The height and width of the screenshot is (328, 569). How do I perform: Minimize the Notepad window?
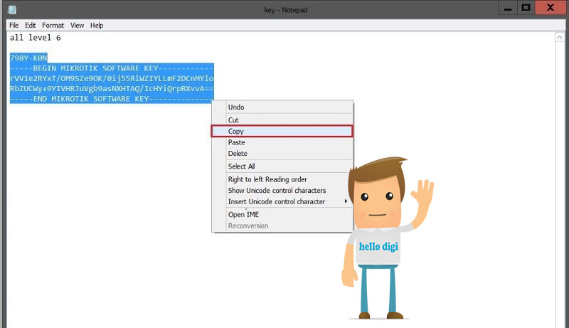[x=508, y=9]
